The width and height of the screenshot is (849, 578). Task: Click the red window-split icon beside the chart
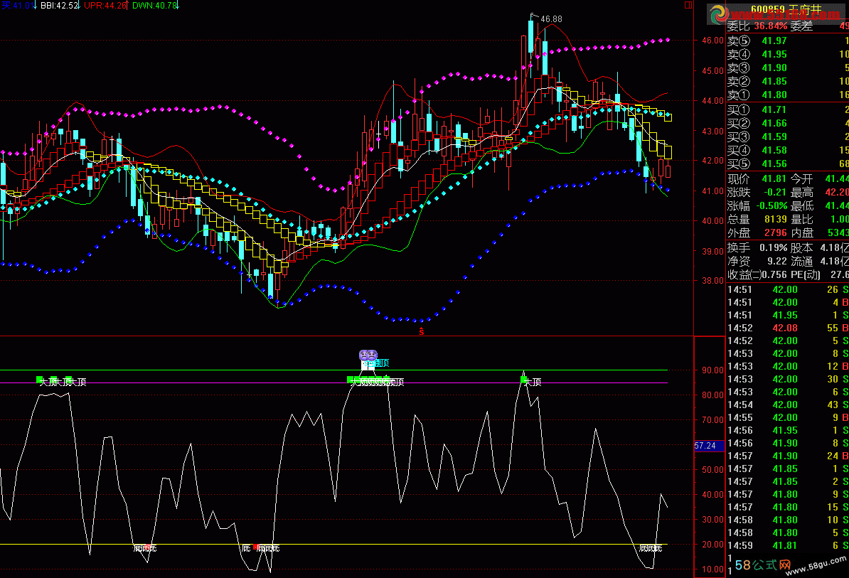[688, 5]
